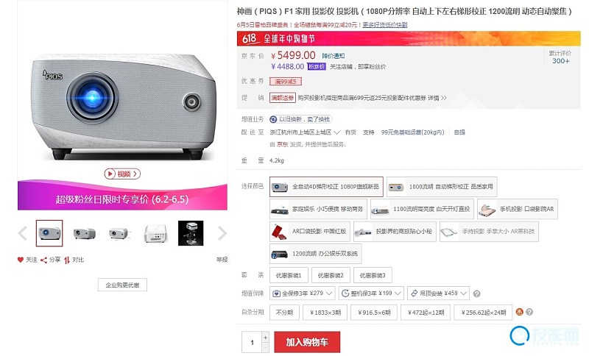This screenshot has width=589, height=356.
Task: Open the 整机保3年 ¥199 dropdown
Action: click(371, 293)
